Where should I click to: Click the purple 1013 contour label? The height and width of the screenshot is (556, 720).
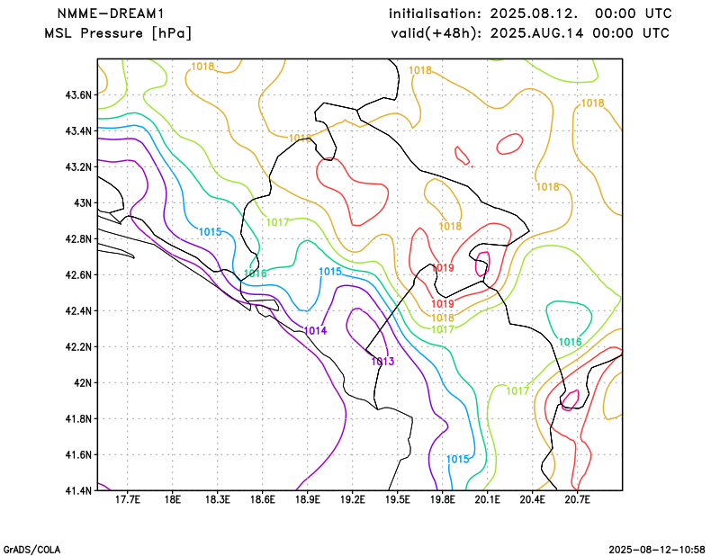coord(382,362)
